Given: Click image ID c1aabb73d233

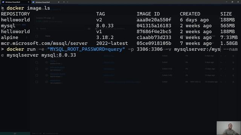Looking at the screenshot, I should point(154,37).
